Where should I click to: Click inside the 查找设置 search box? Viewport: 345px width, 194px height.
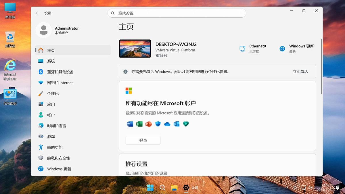pyautogui.click(x=177, y=13)
